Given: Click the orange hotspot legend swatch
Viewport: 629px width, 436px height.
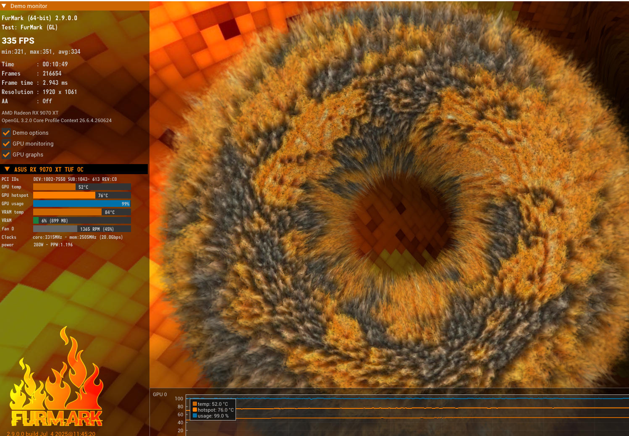Looking at the screenshot, I should pyautogui.click(x=195, y=410).
